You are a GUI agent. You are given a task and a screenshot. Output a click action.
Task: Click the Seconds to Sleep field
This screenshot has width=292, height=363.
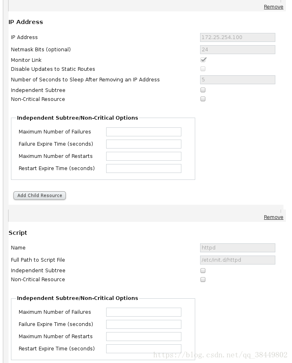tap(238, 80)
